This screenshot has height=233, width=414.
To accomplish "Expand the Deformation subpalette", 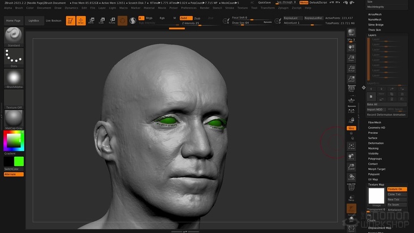I will point(376,143).
